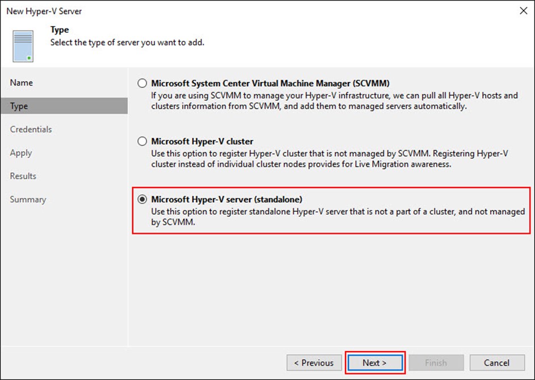Close the New Hyper-V Server dialog
The height and width of the screenshot is (380, 535).
[x=524, y=11]
